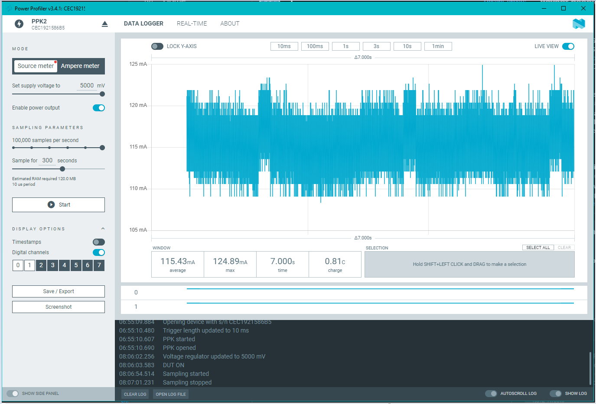
Task: Click Clear in Selection panel
Action: click(564, 248)
